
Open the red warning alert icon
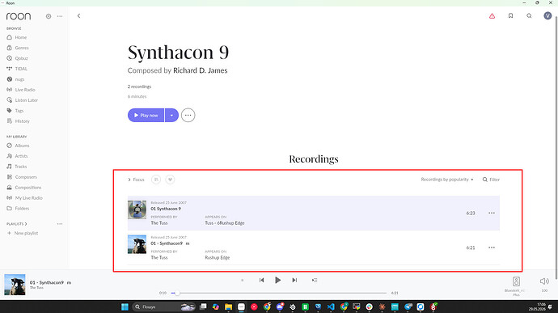click(492, 15)
